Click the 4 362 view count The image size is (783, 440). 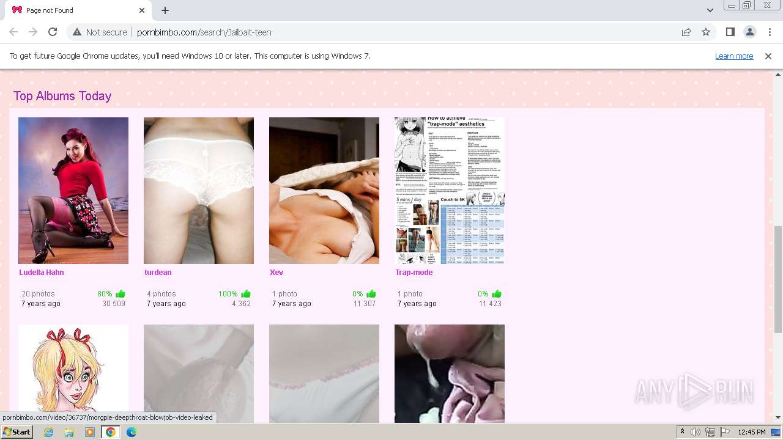coord(241,304)
